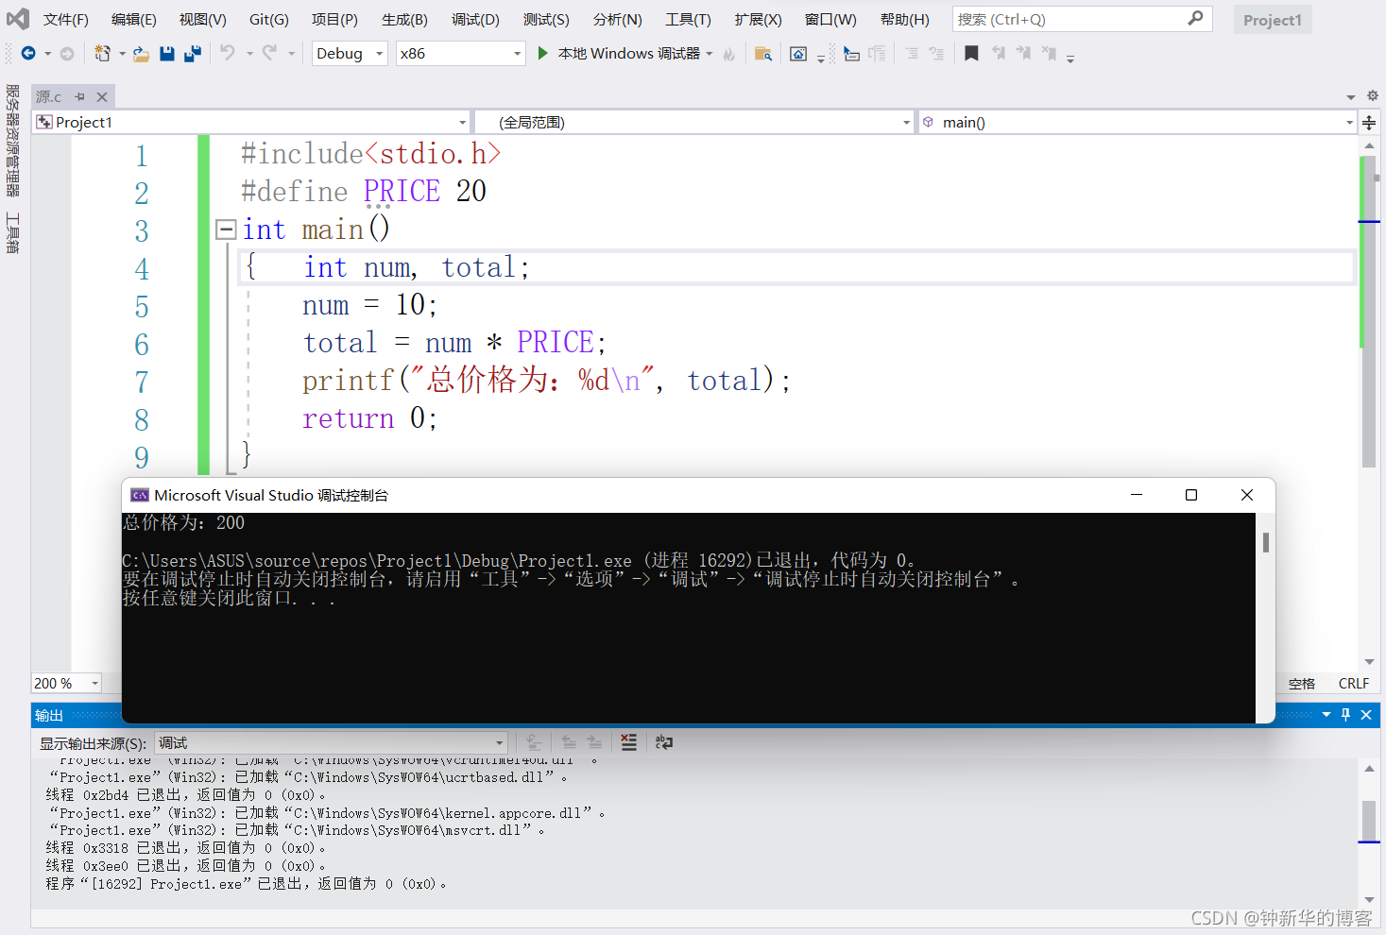Clear all output with the red-X list icon
This screenshot has height=935, width=1386.
(x=628, y=742)
